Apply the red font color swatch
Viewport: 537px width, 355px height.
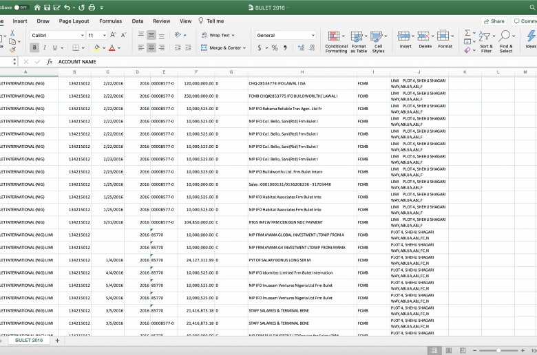point(112,48)
